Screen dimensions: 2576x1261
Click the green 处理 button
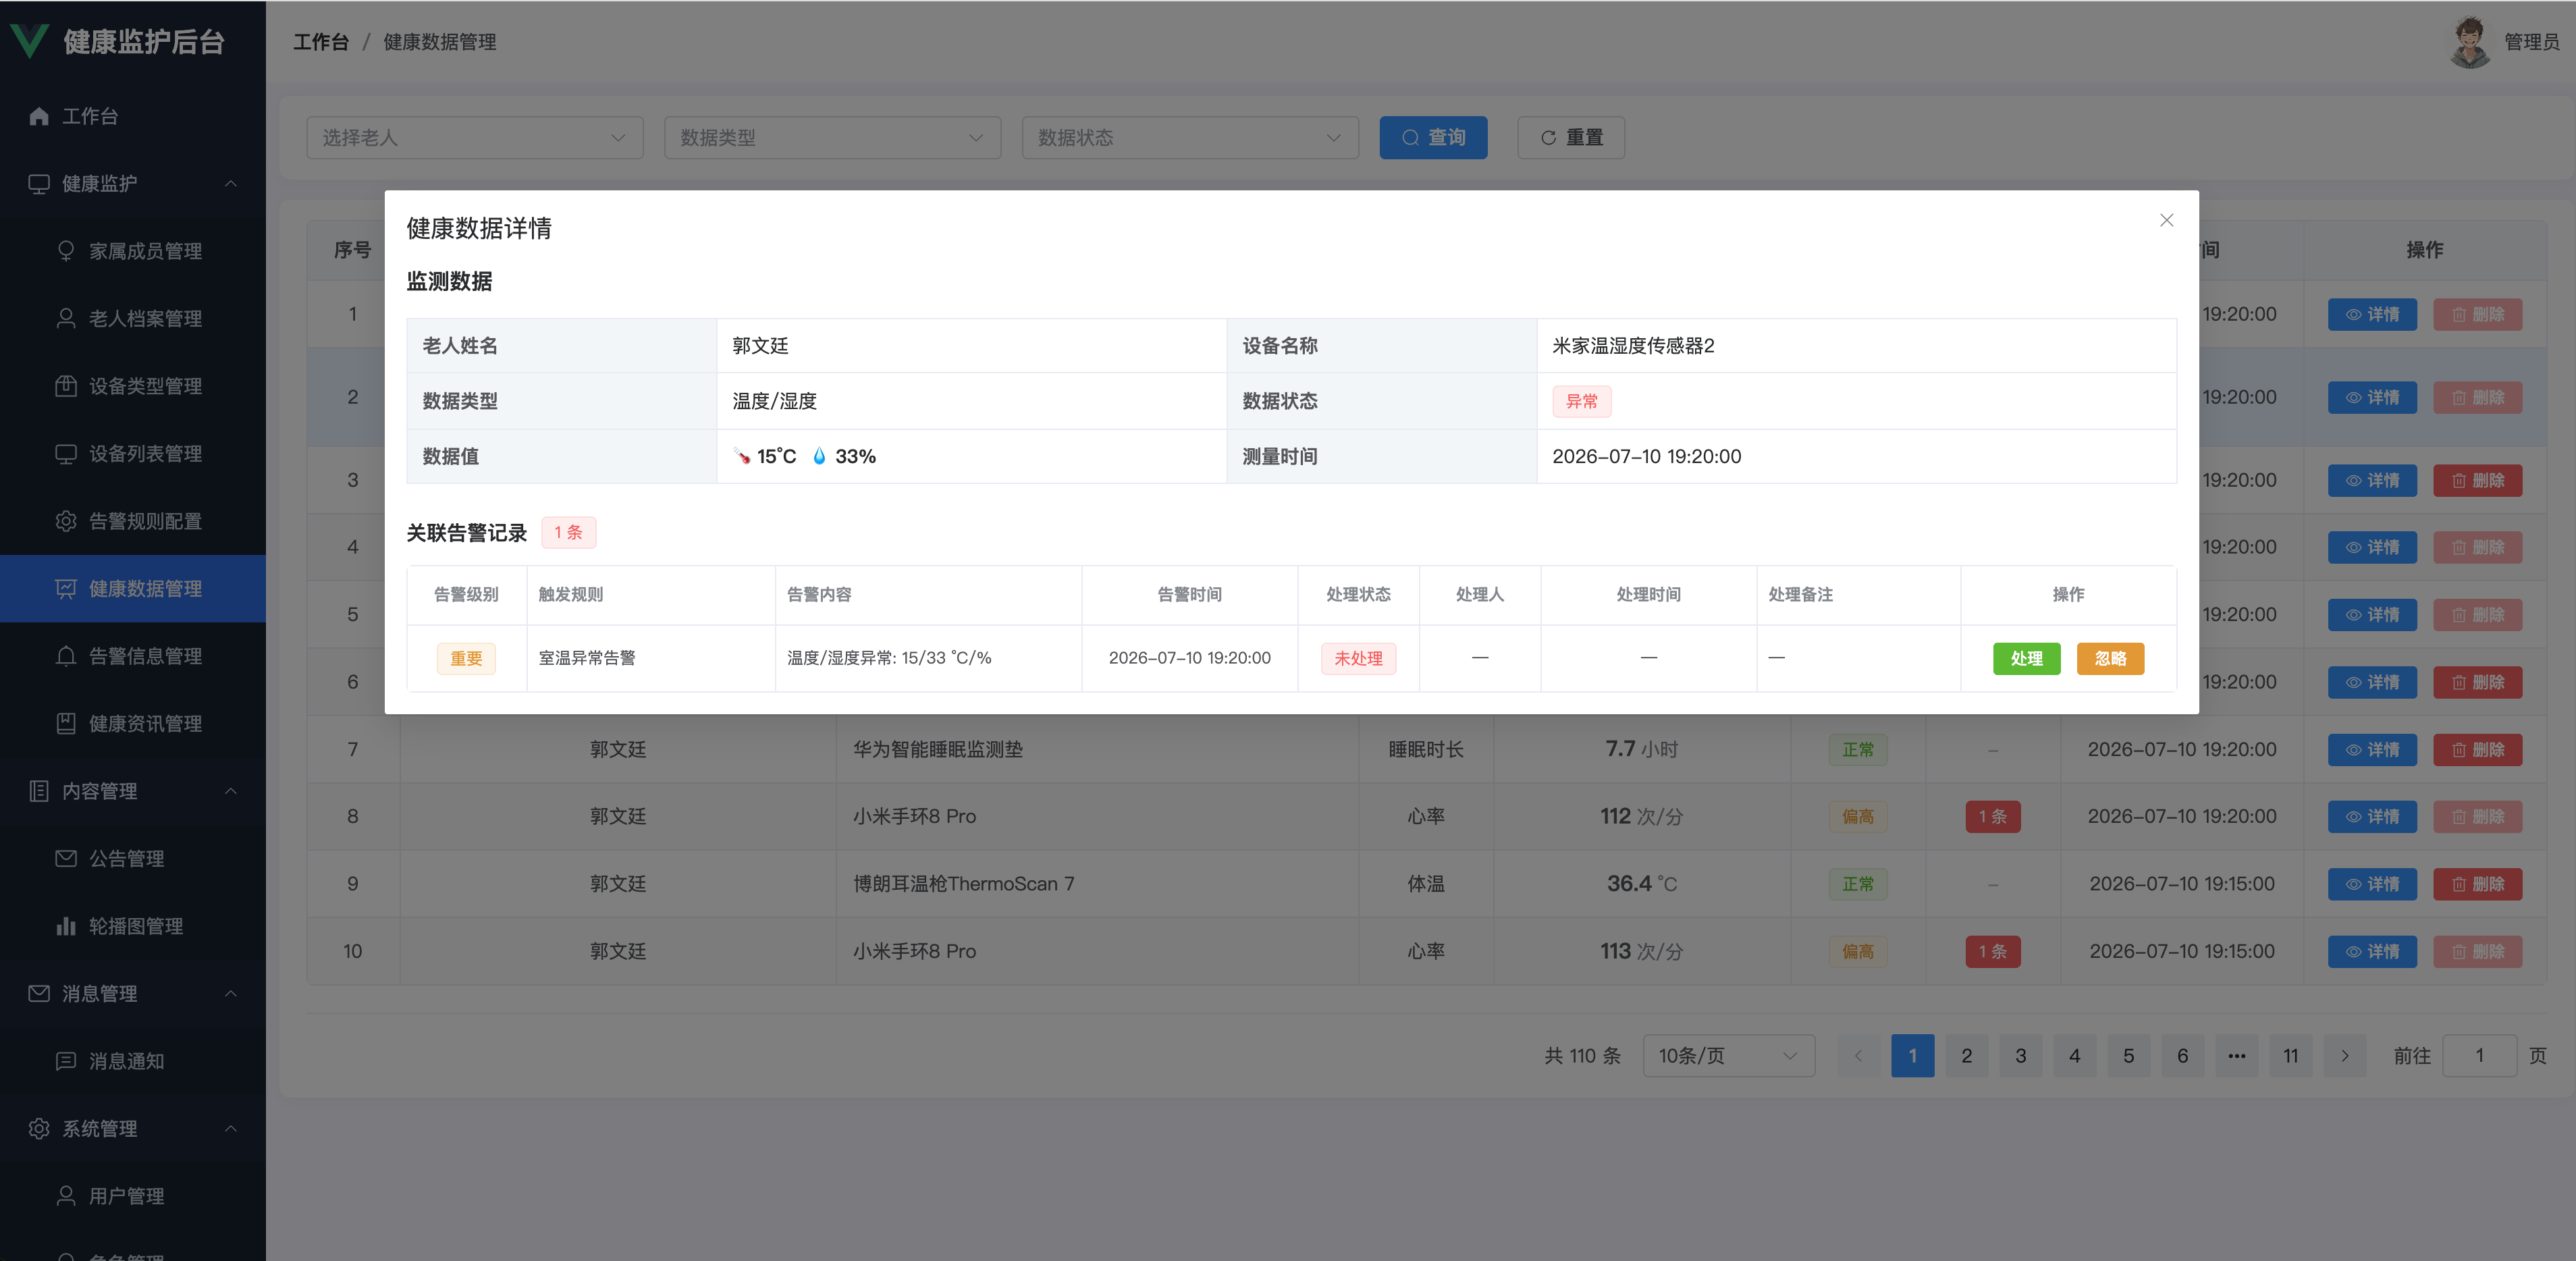tap(2026, 658)
